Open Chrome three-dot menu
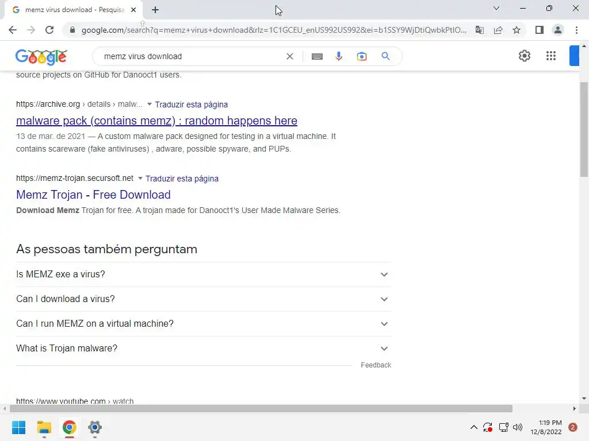This screenshot has width=589, height=441. click(576, 30)
